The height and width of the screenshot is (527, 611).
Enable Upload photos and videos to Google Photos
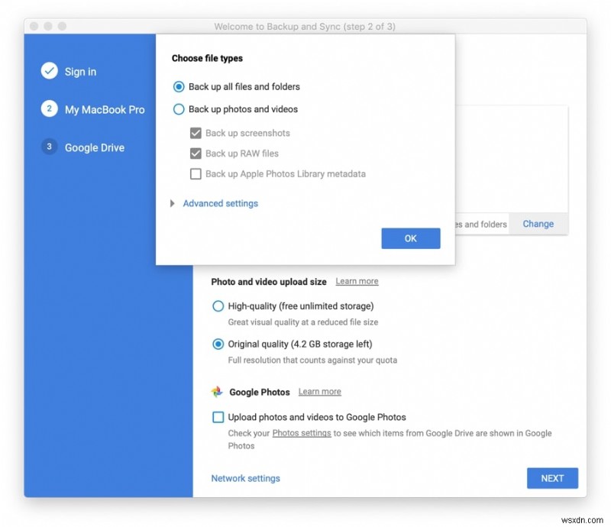(x=216, y=417)
